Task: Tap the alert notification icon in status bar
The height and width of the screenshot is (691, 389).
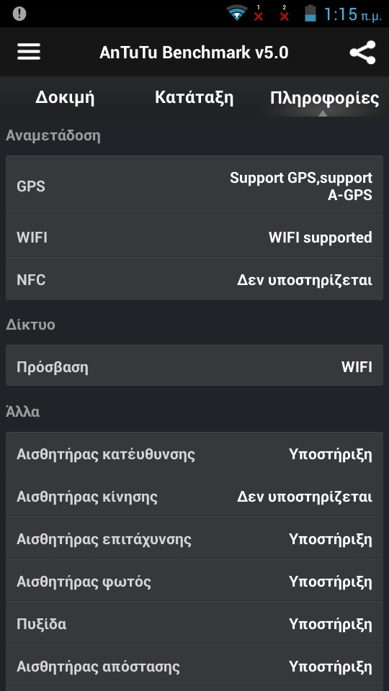Action: pyautogui.click(x=19, y=14)
